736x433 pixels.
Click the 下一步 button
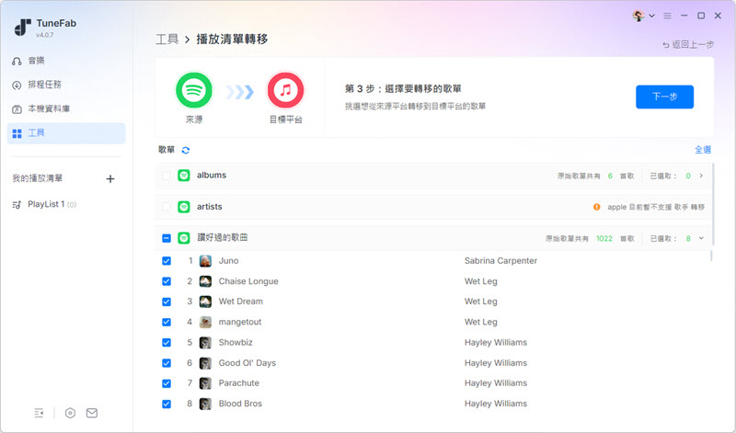tap(664, 97)
